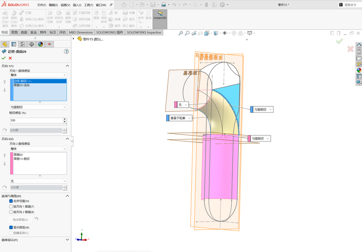This screenshot has width=362, height=252.
Task: Click the confirmation corner green check mark
Action: (339, 41)
